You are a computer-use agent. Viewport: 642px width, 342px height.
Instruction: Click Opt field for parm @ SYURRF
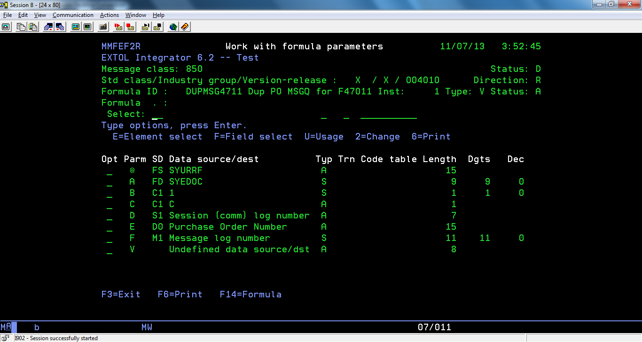(110, 171)
